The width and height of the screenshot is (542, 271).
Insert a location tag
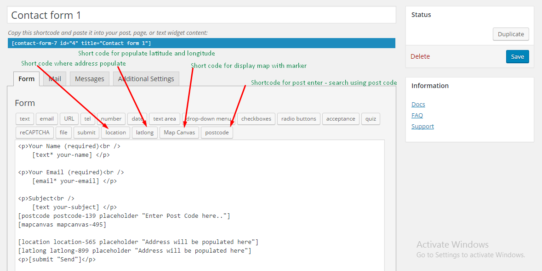pyautogui.click(x=115, y=133)
